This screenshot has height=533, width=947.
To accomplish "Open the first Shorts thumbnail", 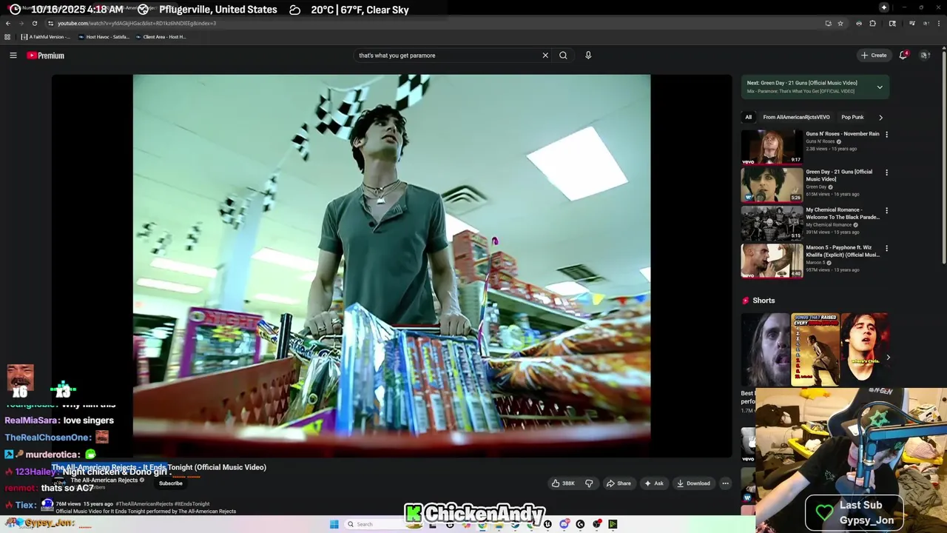I will pyautogui.click(x=765, y=349).
